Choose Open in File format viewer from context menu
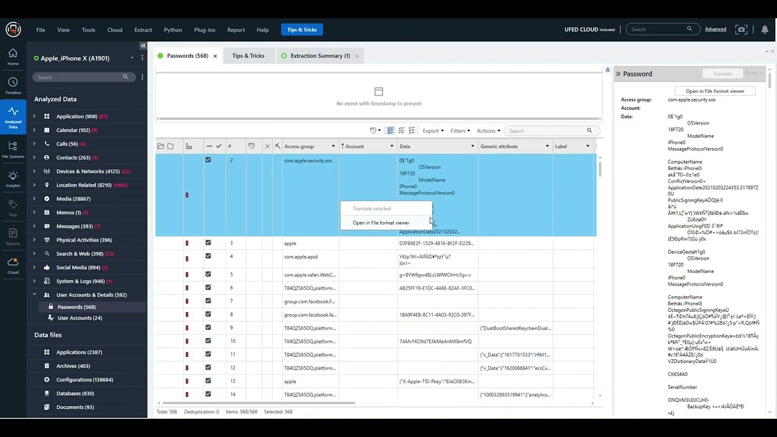 point(381,223)
